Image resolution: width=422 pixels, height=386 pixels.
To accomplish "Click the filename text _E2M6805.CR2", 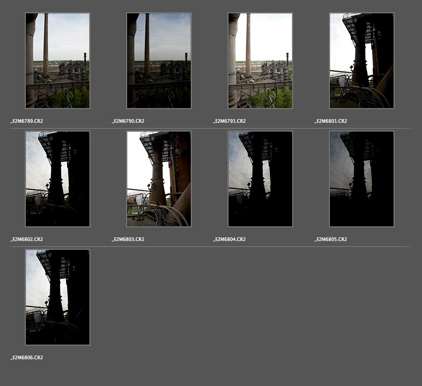I will pos(331,240).
